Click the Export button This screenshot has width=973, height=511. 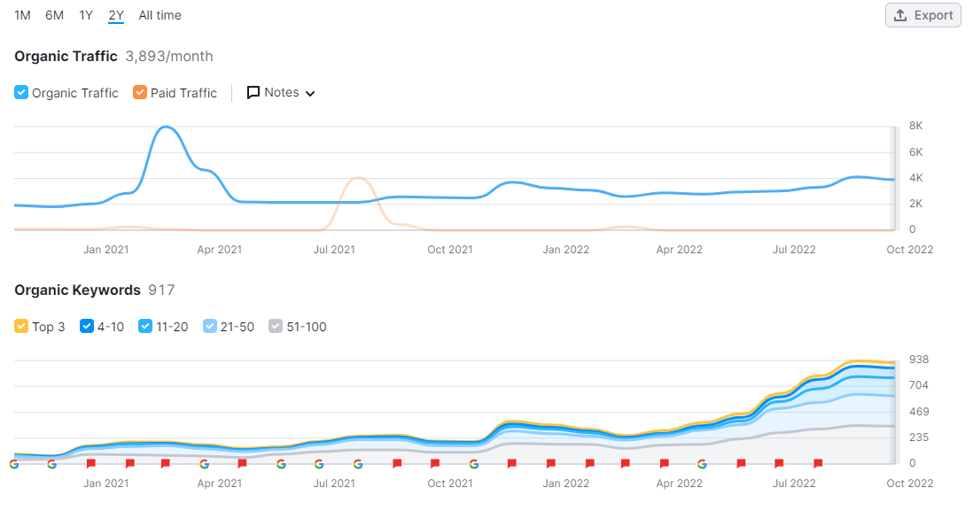(923, 16)
